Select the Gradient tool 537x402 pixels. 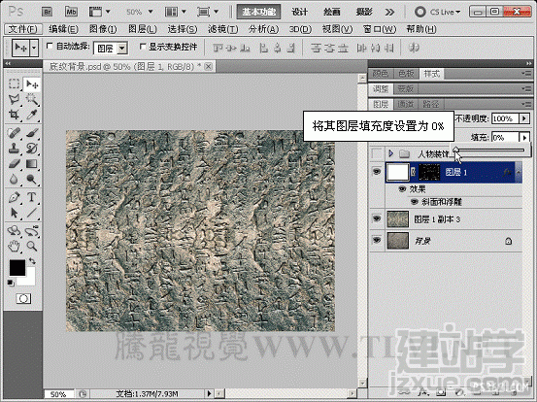tap(32, 164)
